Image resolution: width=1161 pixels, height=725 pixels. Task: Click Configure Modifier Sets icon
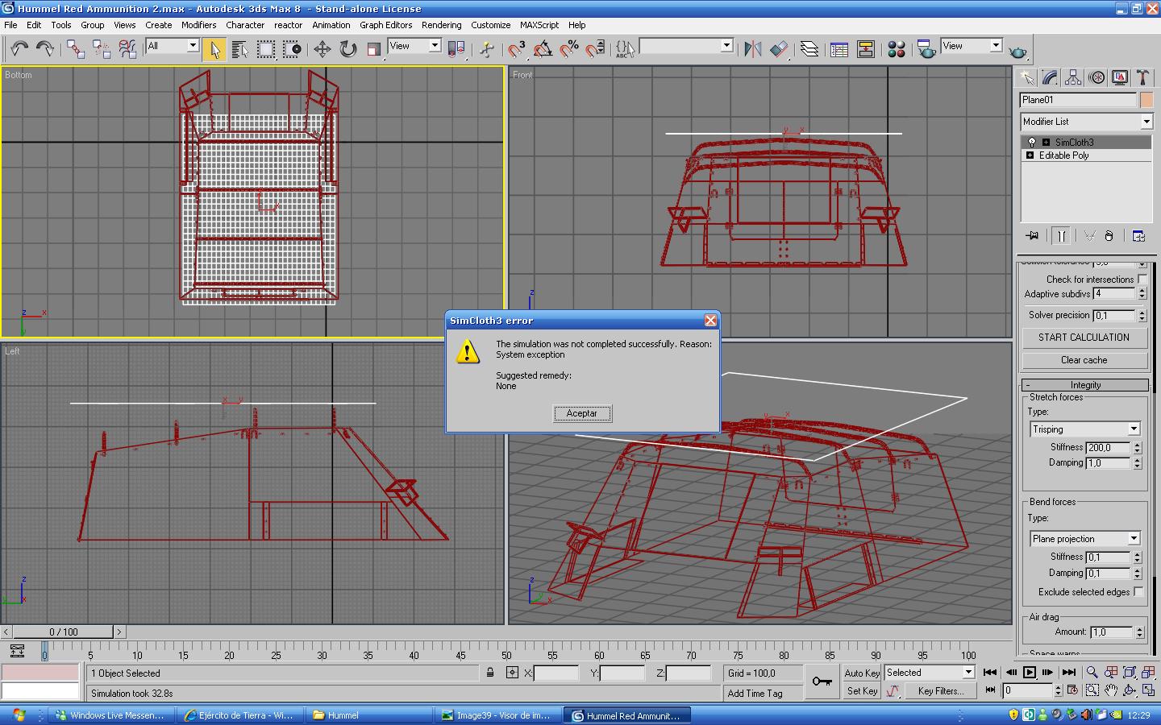pos(1138,236)
